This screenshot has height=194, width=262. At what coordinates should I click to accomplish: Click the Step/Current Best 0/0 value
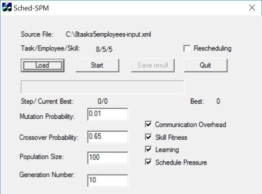click(x=102, y=101)
